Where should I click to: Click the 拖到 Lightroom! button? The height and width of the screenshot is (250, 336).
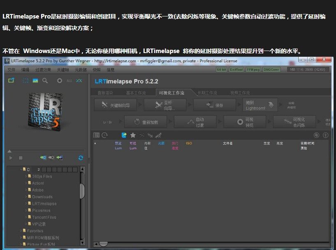260,105
